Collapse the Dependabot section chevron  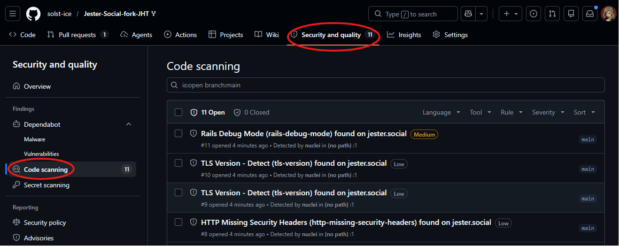[129, 124]
